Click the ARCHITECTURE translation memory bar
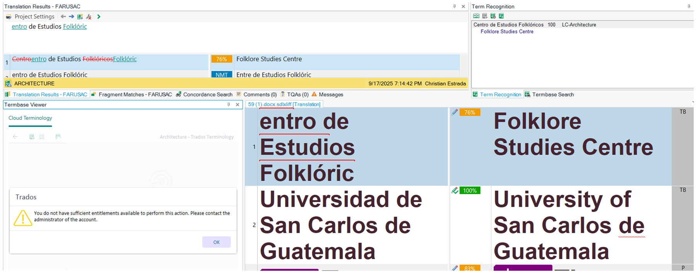This screenshot has width=696, height=273. tap(235, 83)
